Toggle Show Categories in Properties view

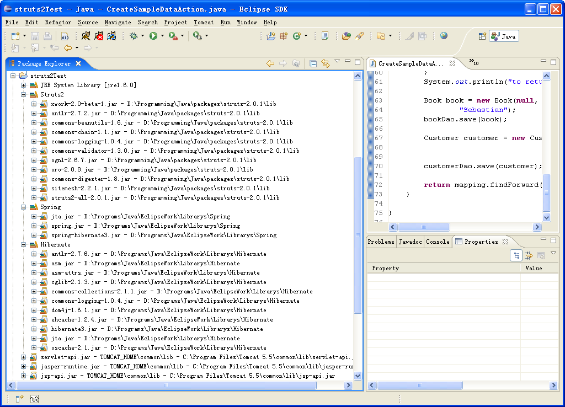pos(516,255)
